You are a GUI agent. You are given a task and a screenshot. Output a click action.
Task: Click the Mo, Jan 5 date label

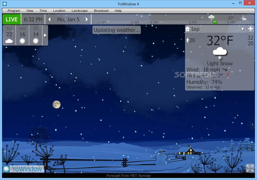68,20
